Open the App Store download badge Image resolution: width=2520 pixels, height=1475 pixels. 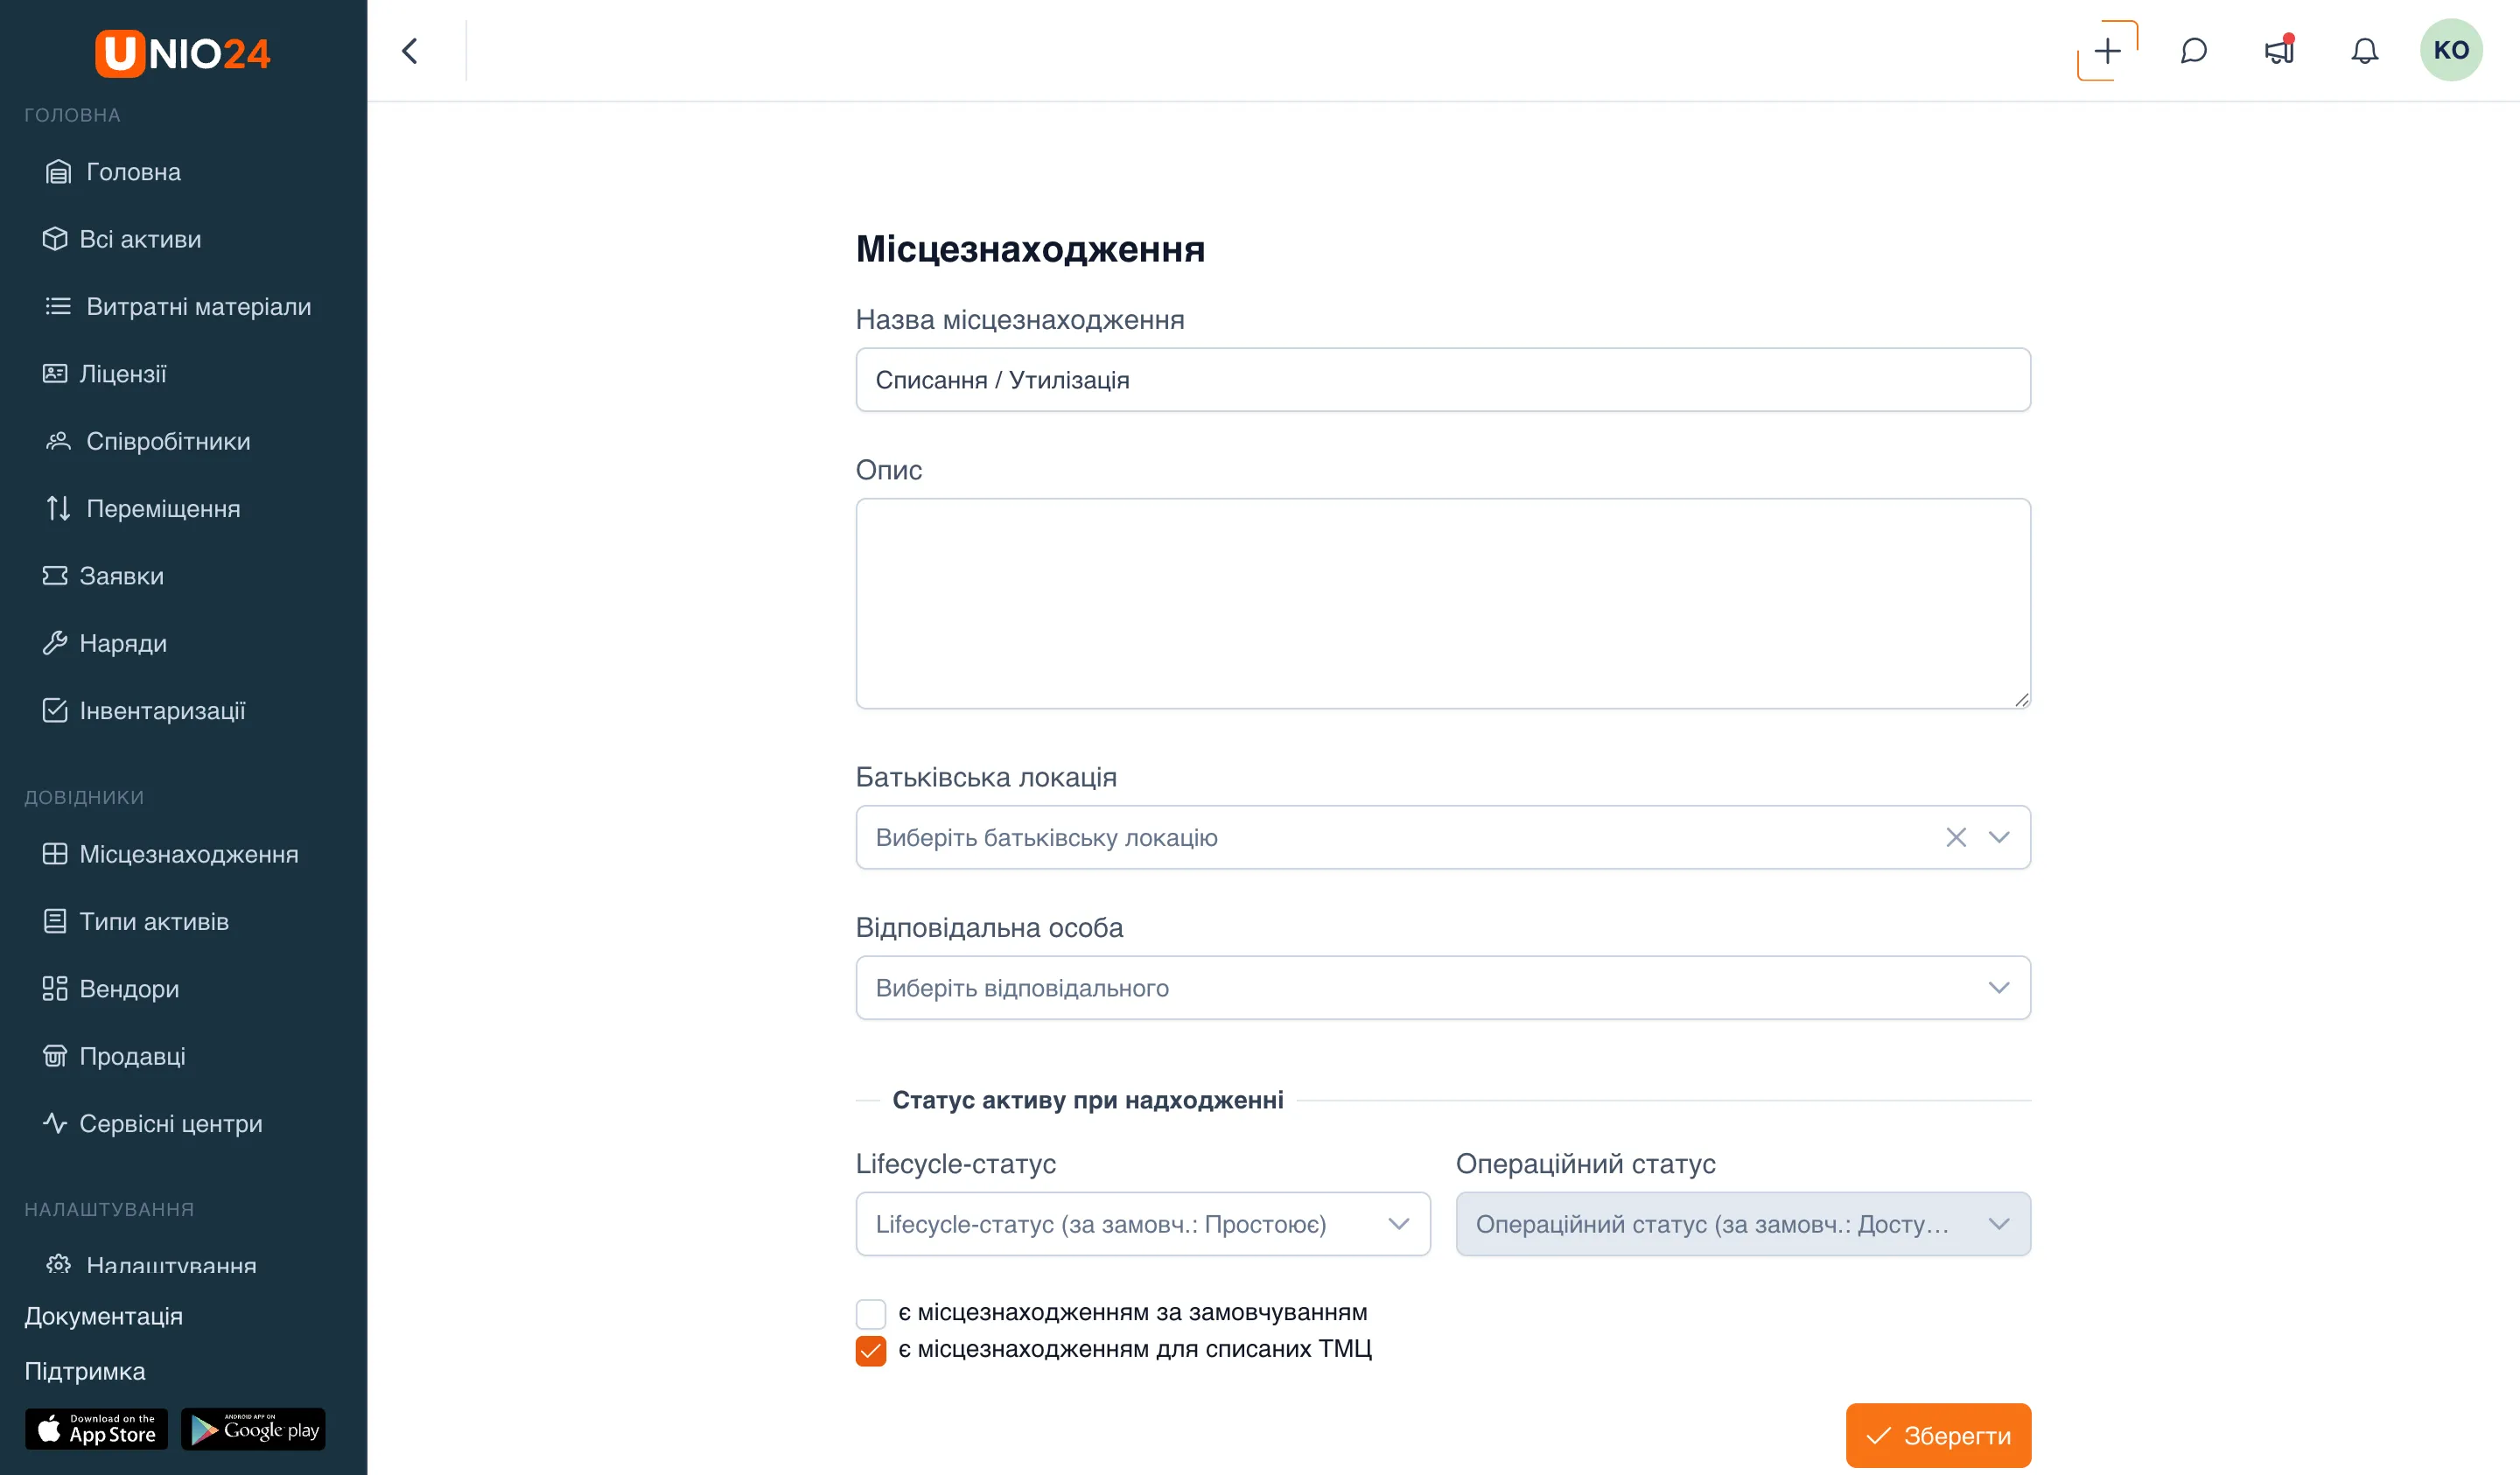96,1429
